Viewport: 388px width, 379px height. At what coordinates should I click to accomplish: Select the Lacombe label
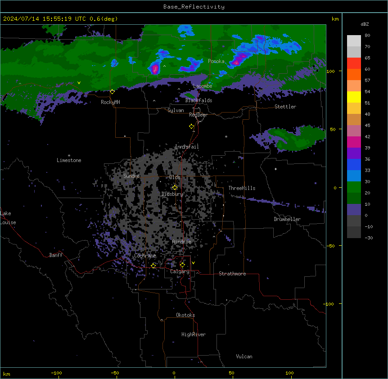pyautogui.click(x=203, y=86)
